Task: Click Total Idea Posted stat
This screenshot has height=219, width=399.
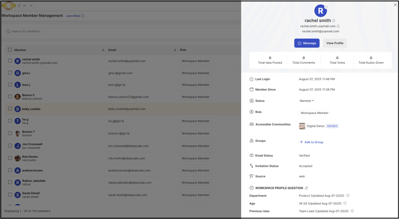Action: [x=270, y=60]
